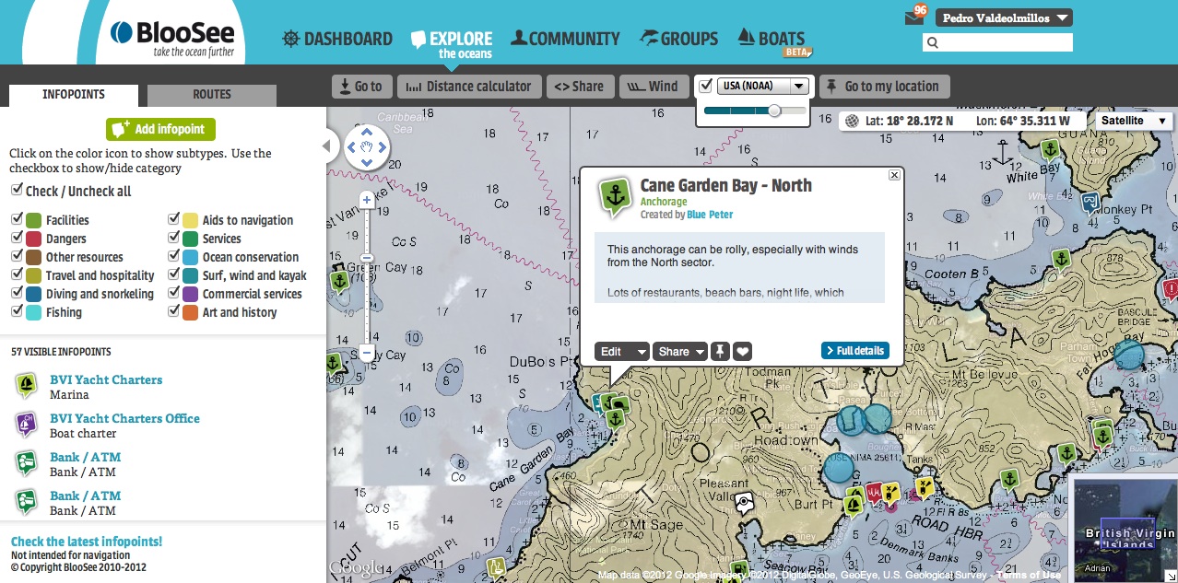The height and width of the screenshot is (583, 1178).
Task: Click the anchorage icon in popup header
Action: (x=615, y=197)
